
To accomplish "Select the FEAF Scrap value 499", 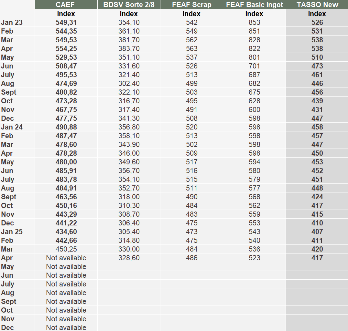I will (192, 83).
